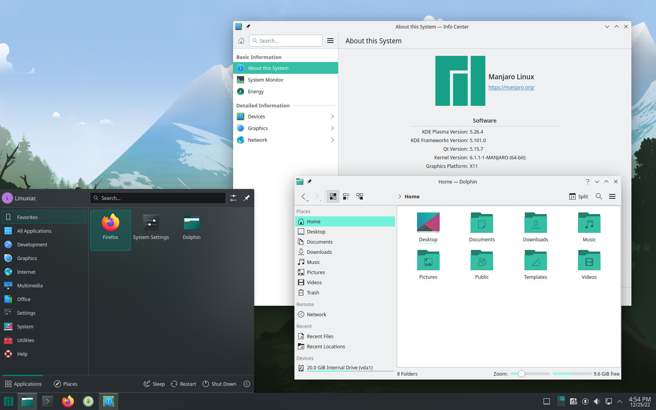The image size is (656, 410).
Task: Open the Documents folder in Dolphin
Action: (482, 227)
